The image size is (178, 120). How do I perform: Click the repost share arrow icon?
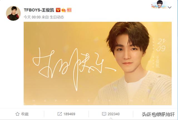(x=60, y=114)
